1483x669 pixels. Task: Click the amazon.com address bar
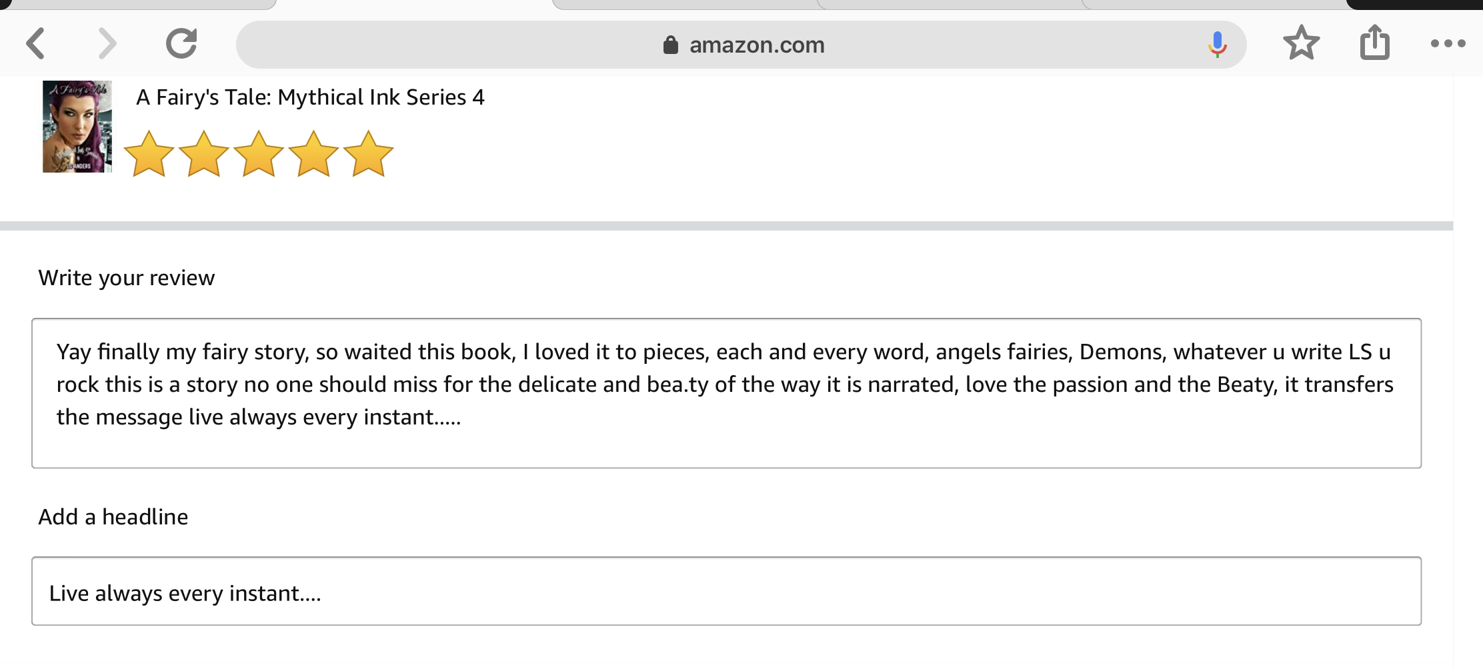[x=756, y=45]
